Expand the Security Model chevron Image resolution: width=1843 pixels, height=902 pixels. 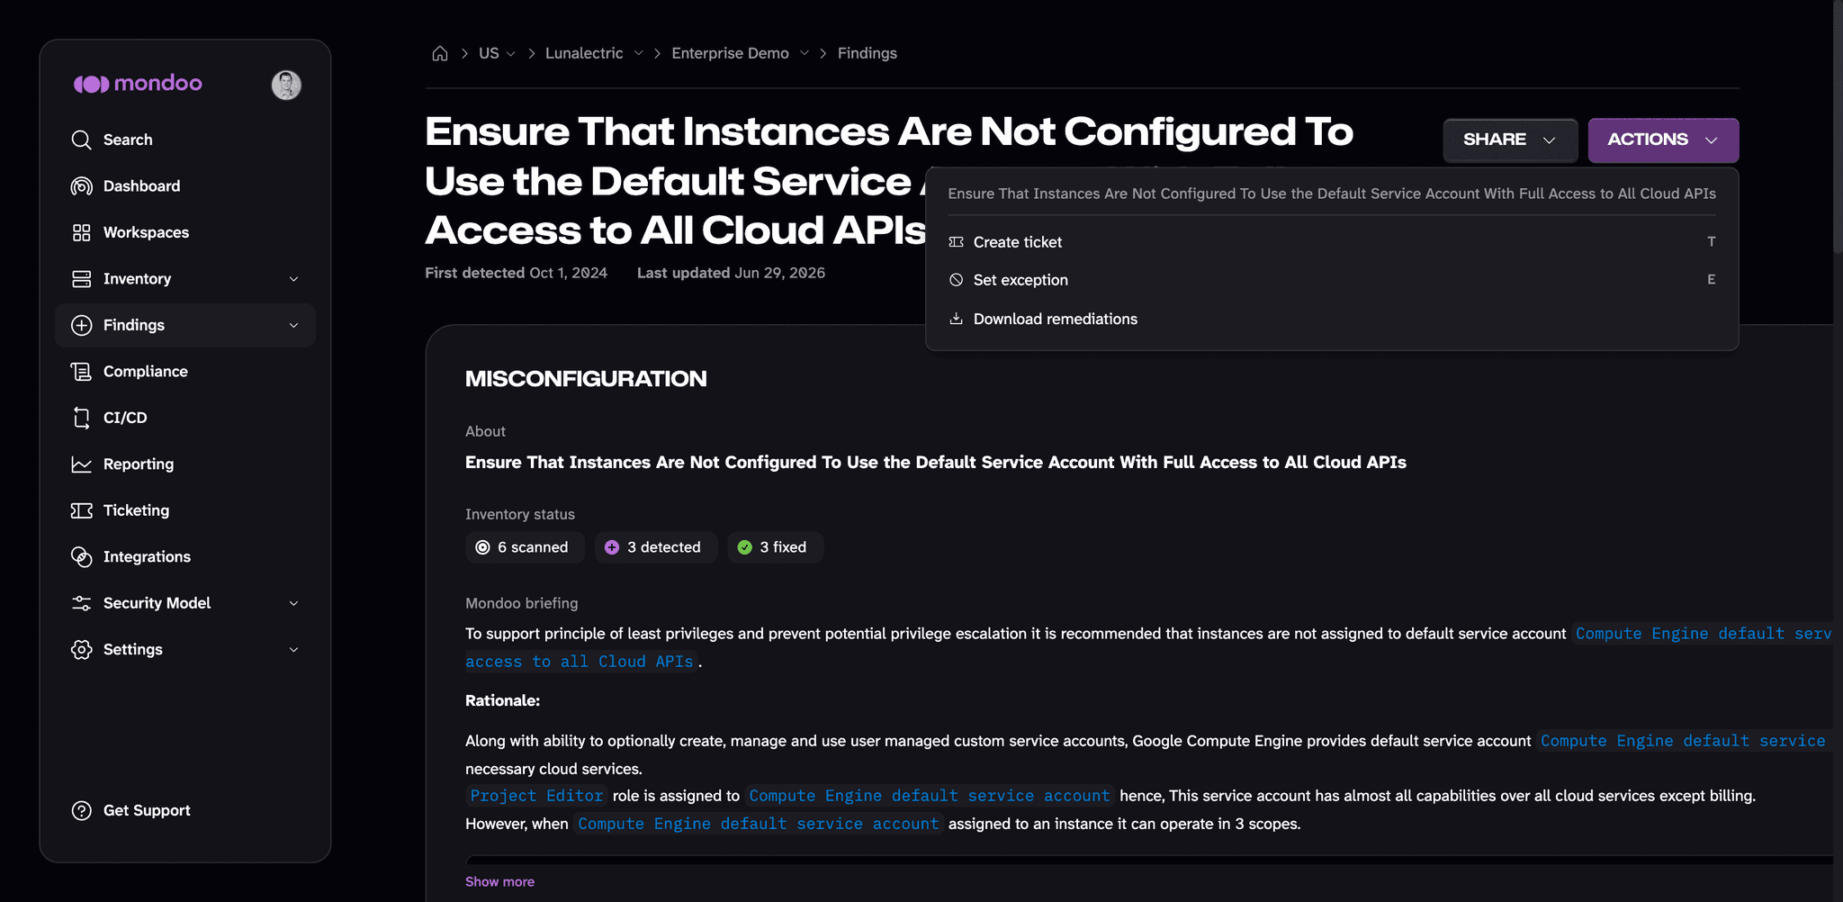click(x=293, y=603)
